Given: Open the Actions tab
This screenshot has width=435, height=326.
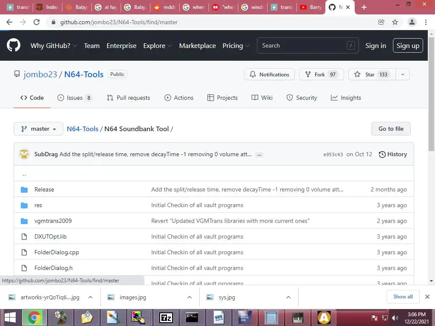Looking at the screenshot, I should point(179,98).
